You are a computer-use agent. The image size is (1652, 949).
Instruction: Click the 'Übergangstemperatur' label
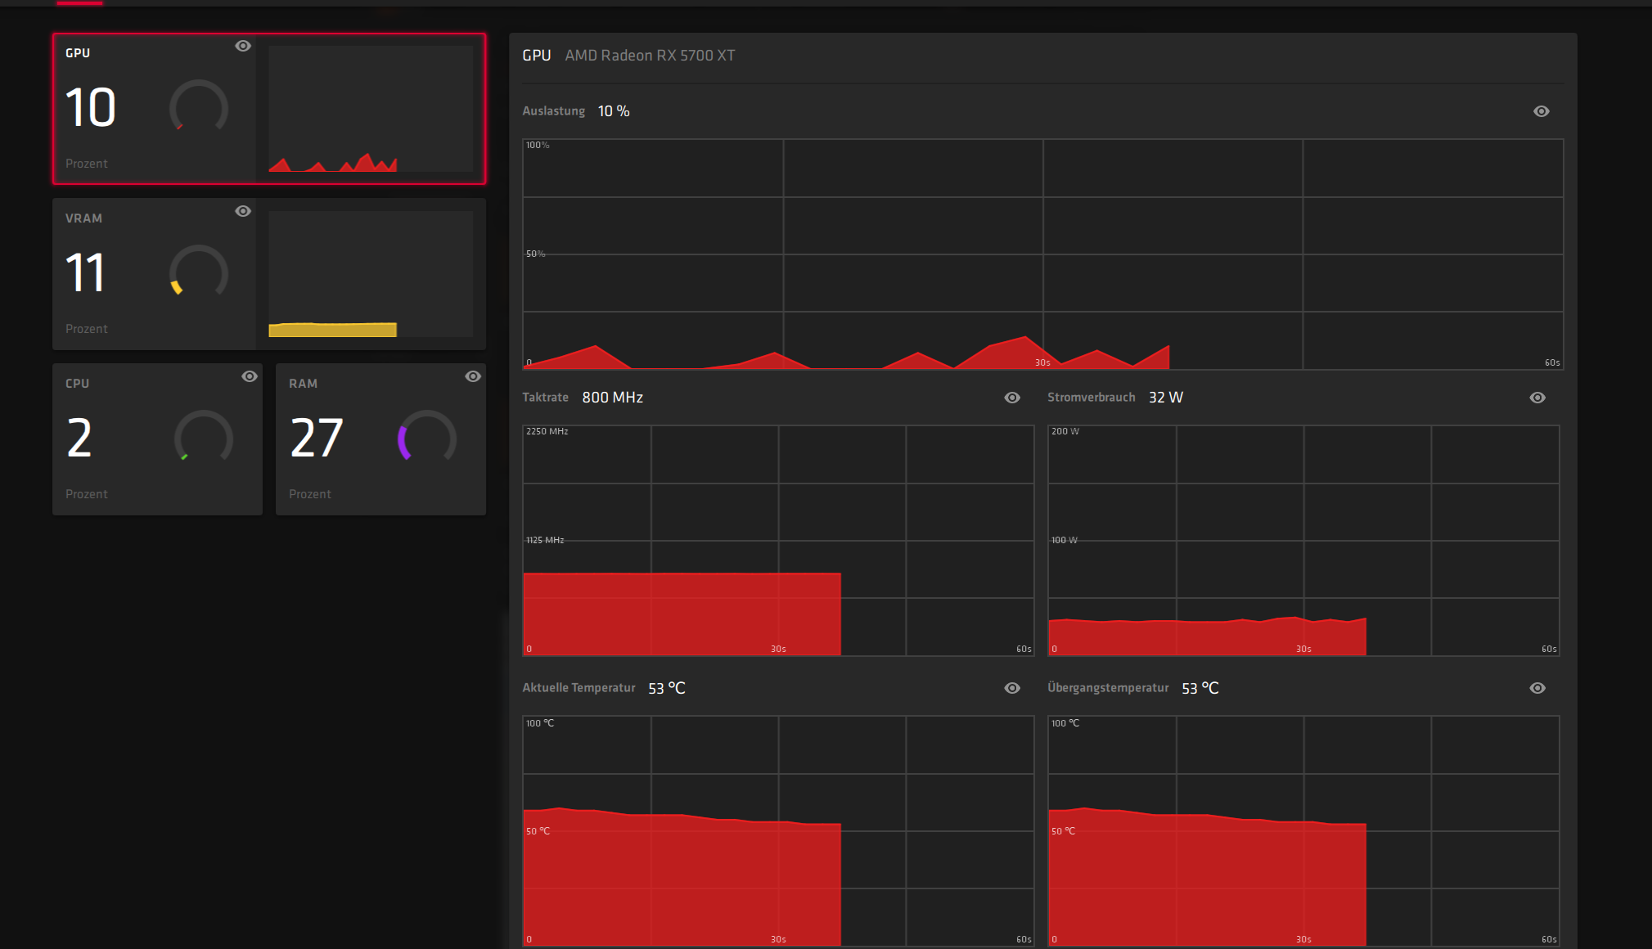point(1108,688)
